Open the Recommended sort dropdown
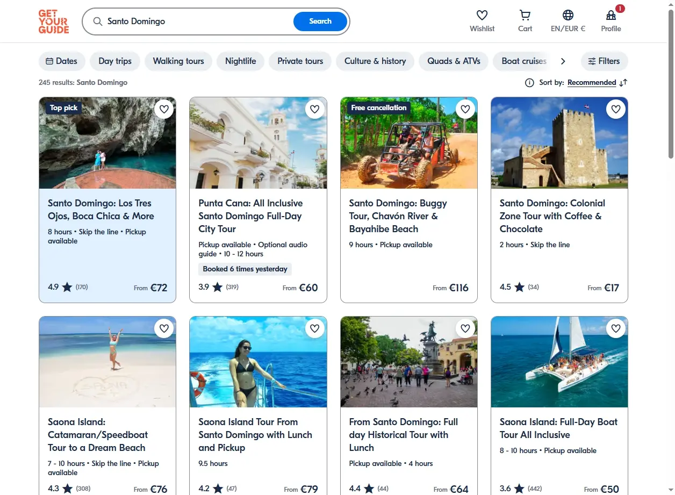 tap(592, 83)
